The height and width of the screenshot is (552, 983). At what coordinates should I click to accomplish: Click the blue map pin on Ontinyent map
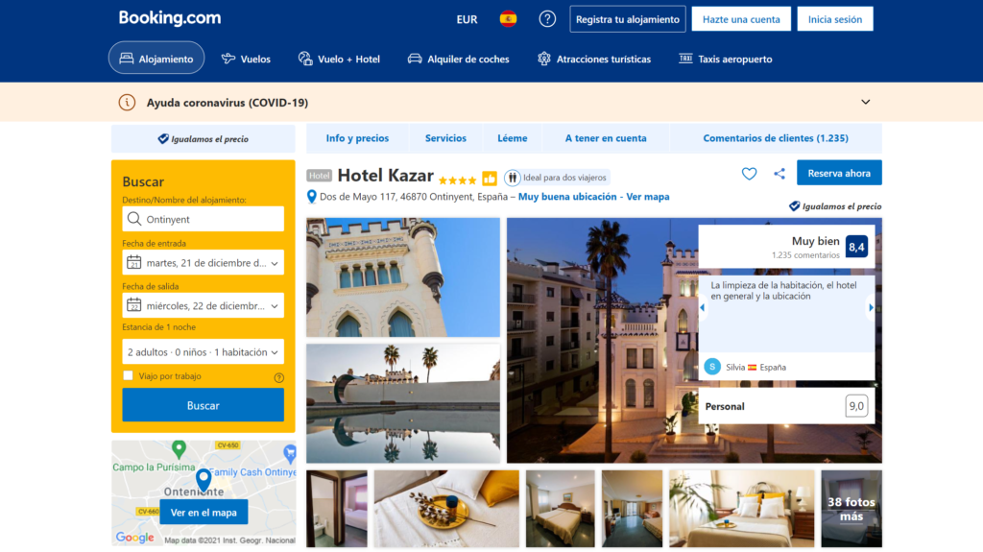204,480
